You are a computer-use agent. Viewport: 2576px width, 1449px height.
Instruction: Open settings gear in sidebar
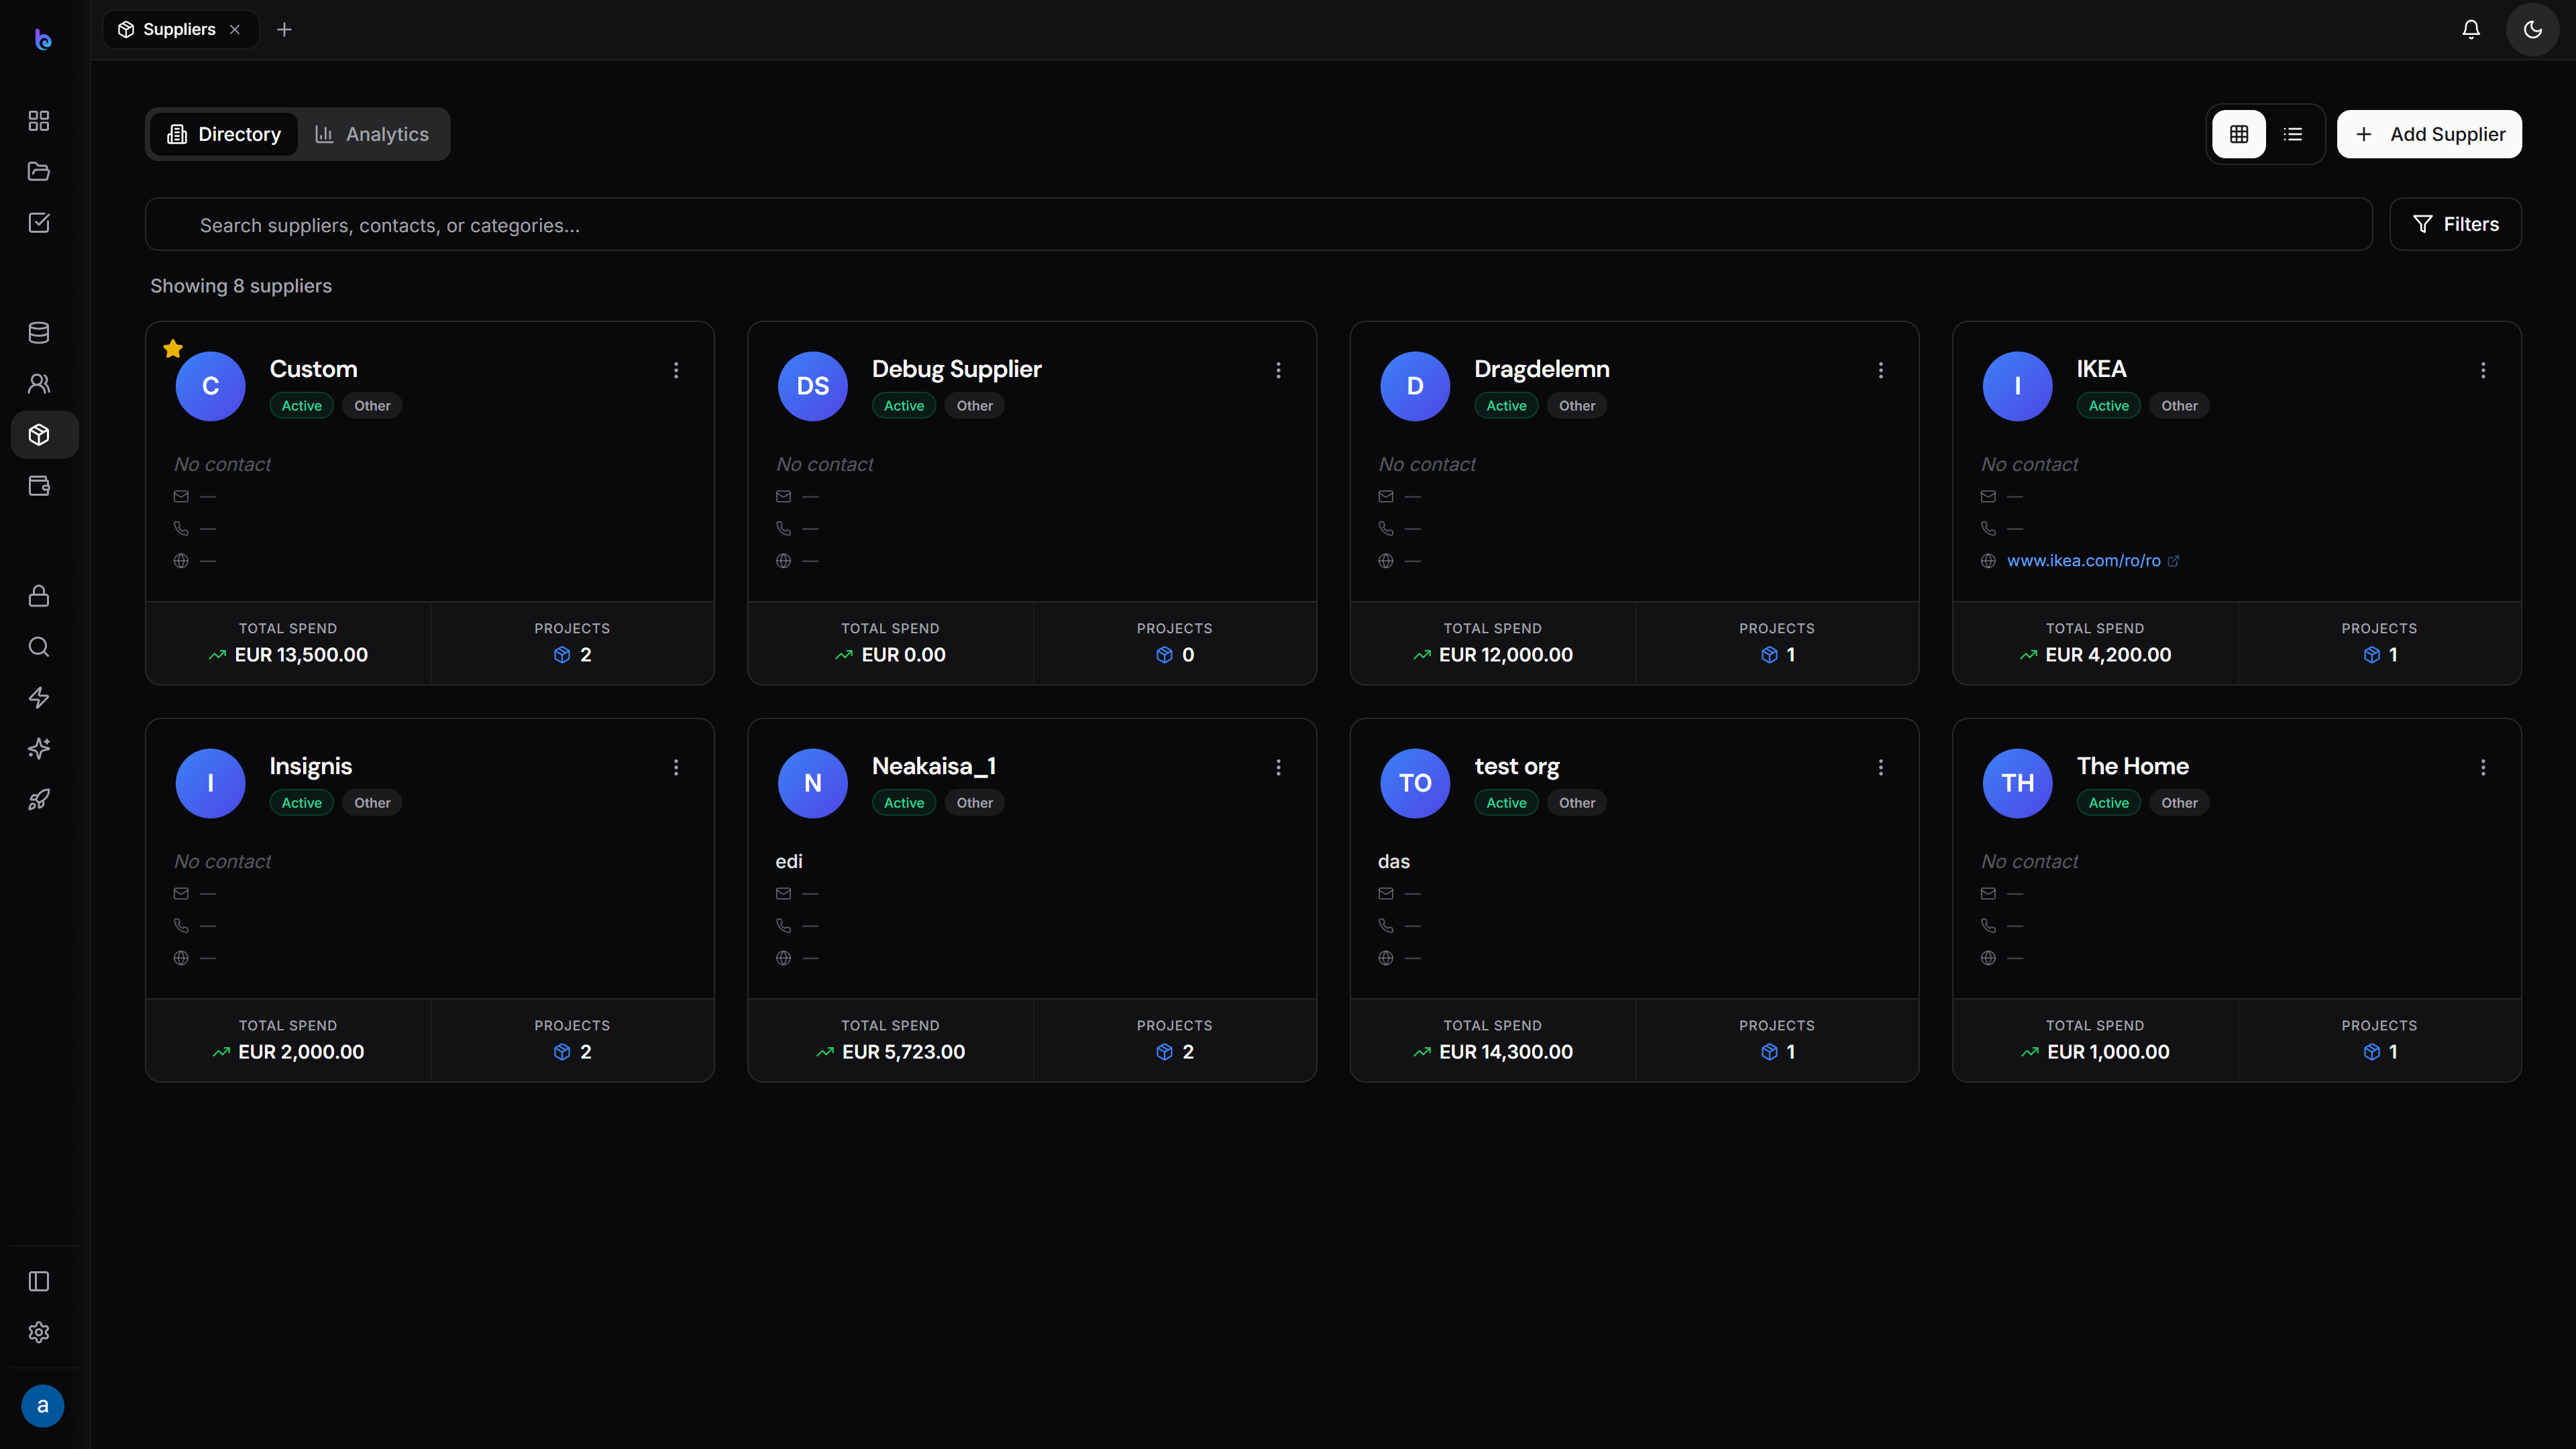pos(39,1333)
